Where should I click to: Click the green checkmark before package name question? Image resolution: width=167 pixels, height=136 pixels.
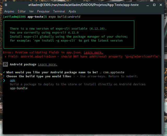(4, 72)
